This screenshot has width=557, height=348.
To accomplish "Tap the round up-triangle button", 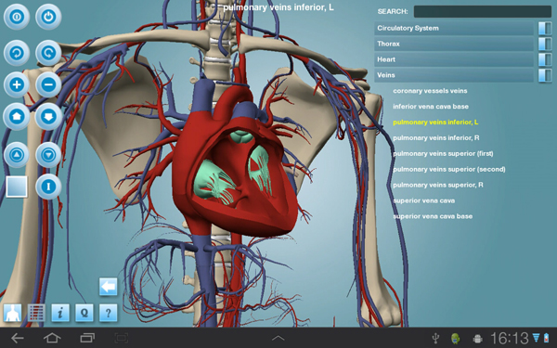I will click(17, 155).
